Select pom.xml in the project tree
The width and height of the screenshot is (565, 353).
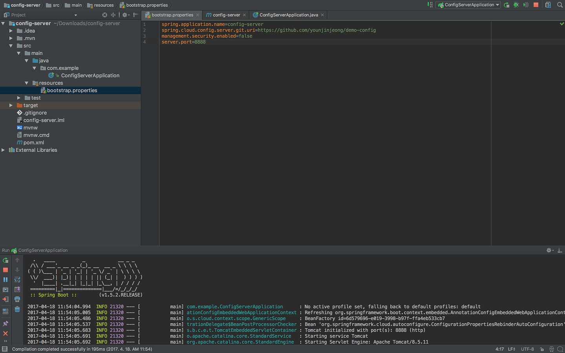pos(34,143)
